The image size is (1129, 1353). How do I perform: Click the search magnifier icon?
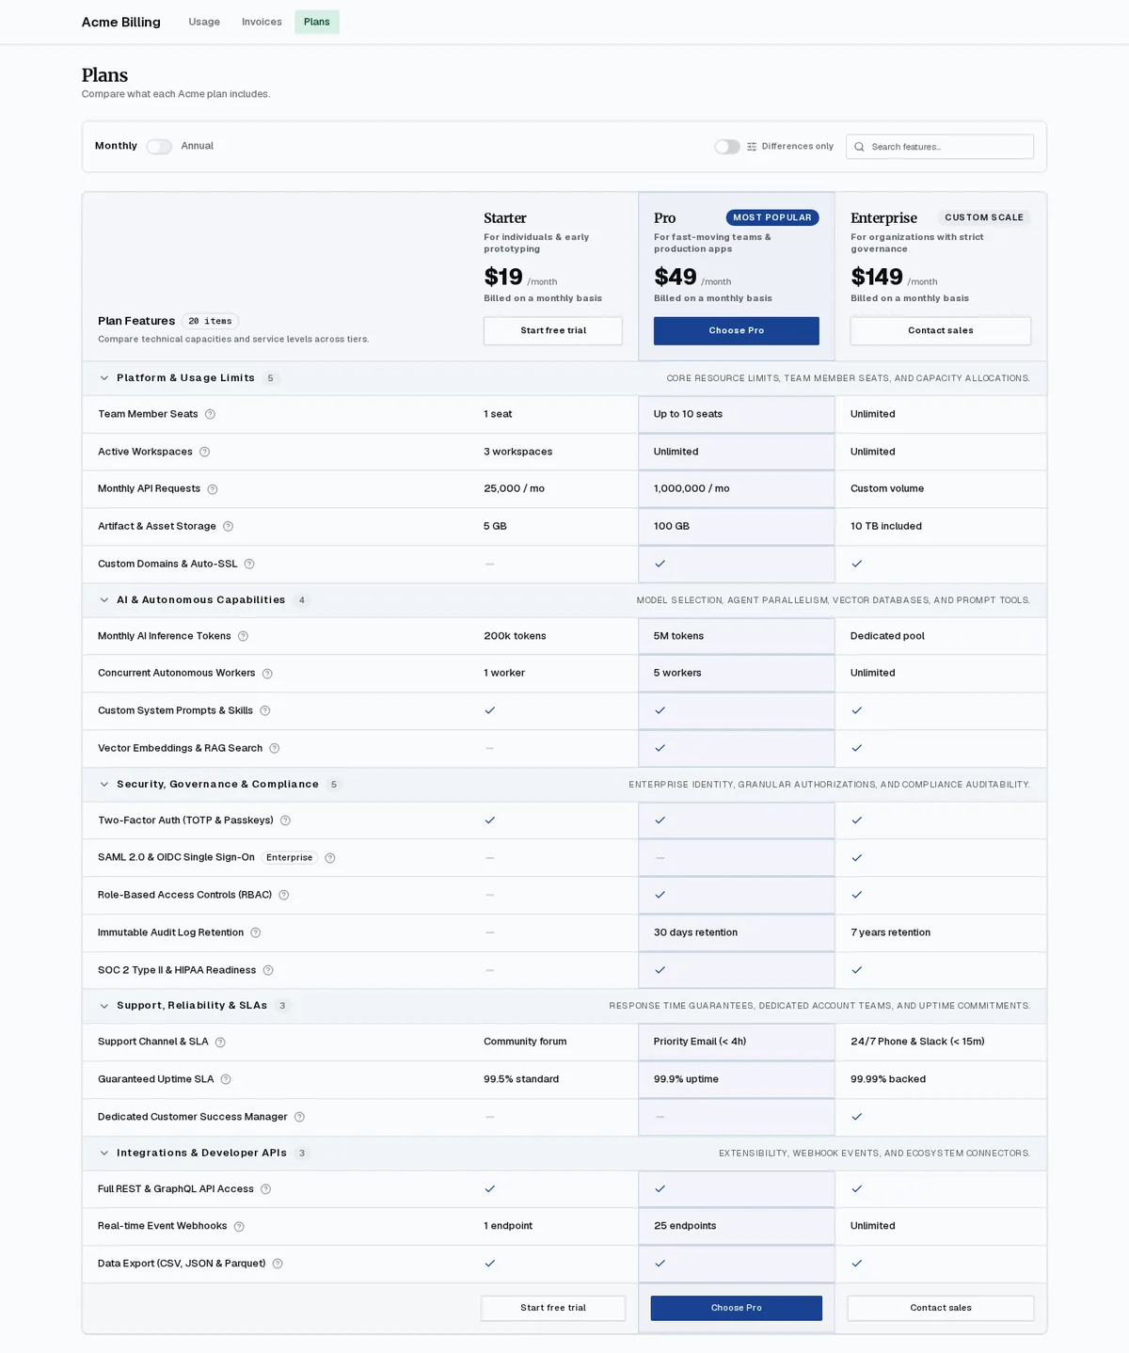pos(859,147)
